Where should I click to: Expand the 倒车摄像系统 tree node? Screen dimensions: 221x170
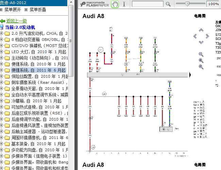(x=1, y=82)
